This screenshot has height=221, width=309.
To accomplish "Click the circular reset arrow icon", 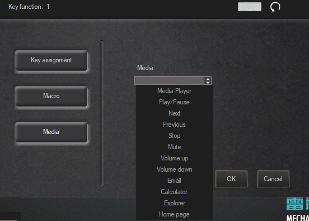I will tap(275, 7).
